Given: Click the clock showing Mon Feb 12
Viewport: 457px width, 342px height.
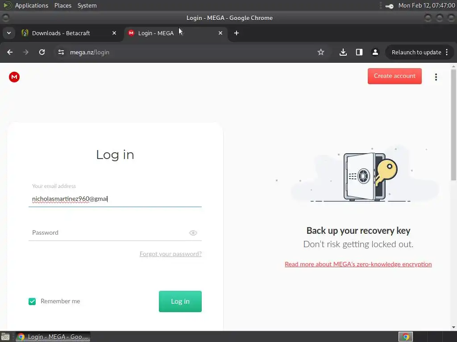Looking at the screenshot, I should point(426,5).
